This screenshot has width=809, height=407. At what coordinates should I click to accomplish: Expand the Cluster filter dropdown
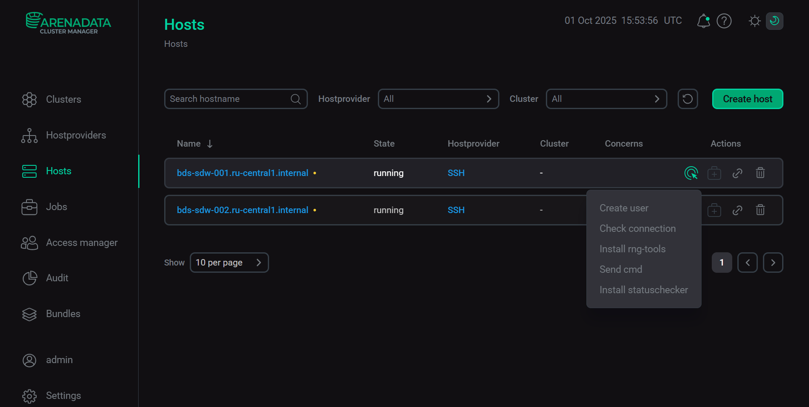tap(606, 98)
